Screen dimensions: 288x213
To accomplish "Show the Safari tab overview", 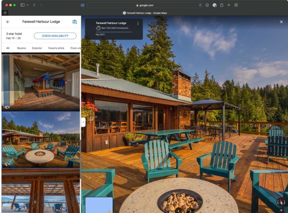I will tap(236, 5).
